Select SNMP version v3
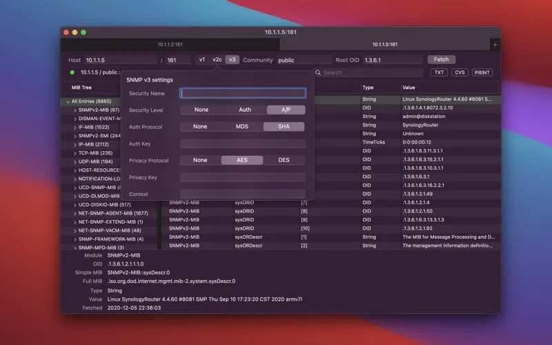 click(x=232, y=60)
